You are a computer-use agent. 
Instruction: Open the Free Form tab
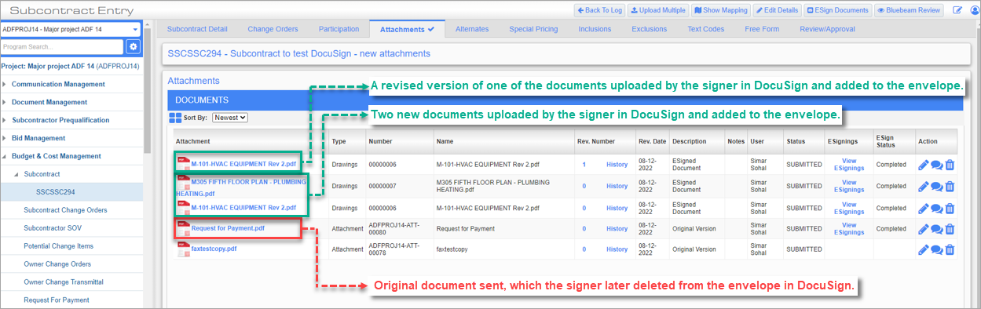(762, 29)
